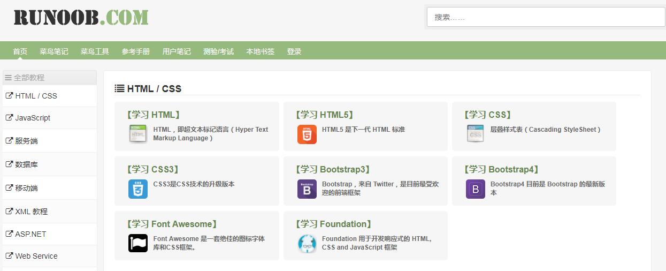Open 用户笔记 in the nav bar
The height and width of the screenshot is (271, 666).
[x=177, y=51]
